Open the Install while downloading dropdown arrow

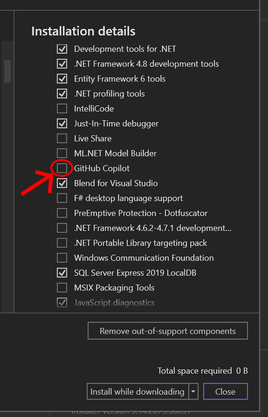[x=193, y=391]
